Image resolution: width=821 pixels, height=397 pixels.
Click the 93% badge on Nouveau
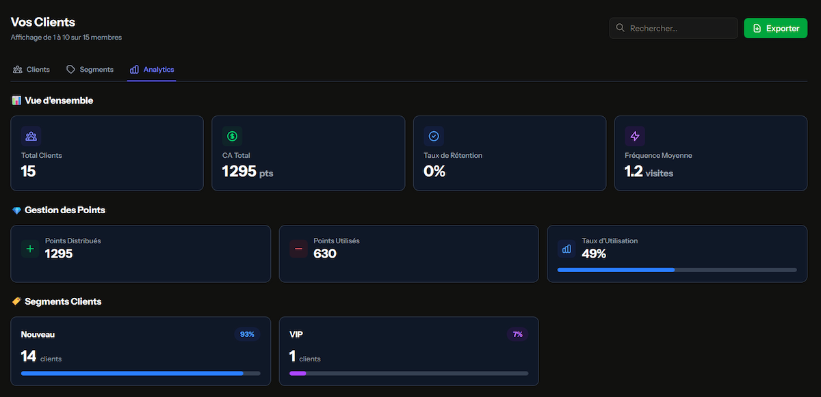(x=247, y=334)
